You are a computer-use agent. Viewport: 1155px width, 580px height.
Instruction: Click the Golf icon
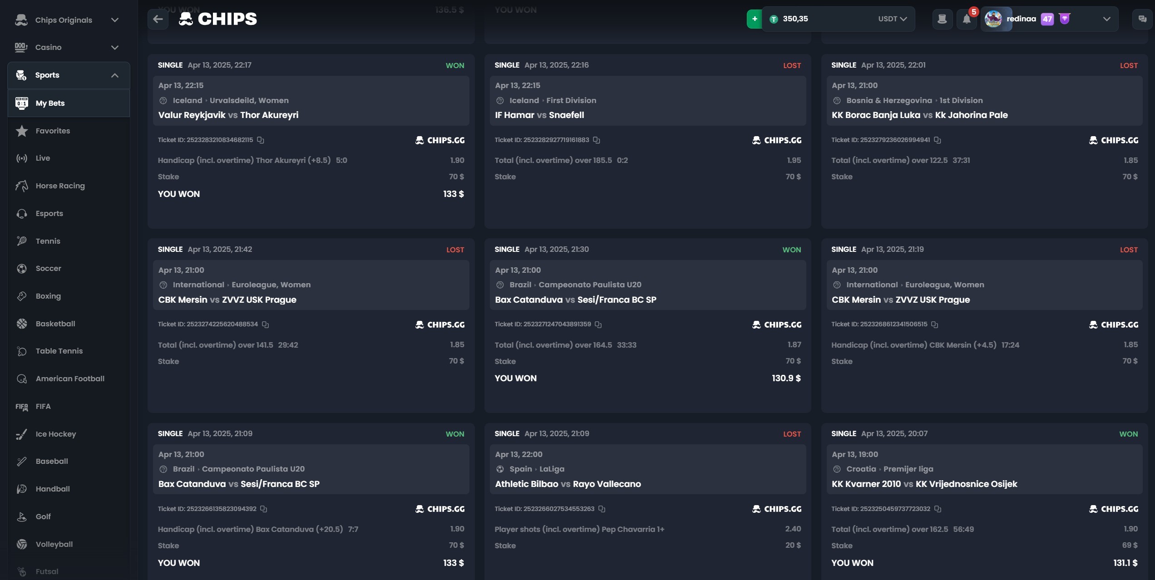pos(21,516)
